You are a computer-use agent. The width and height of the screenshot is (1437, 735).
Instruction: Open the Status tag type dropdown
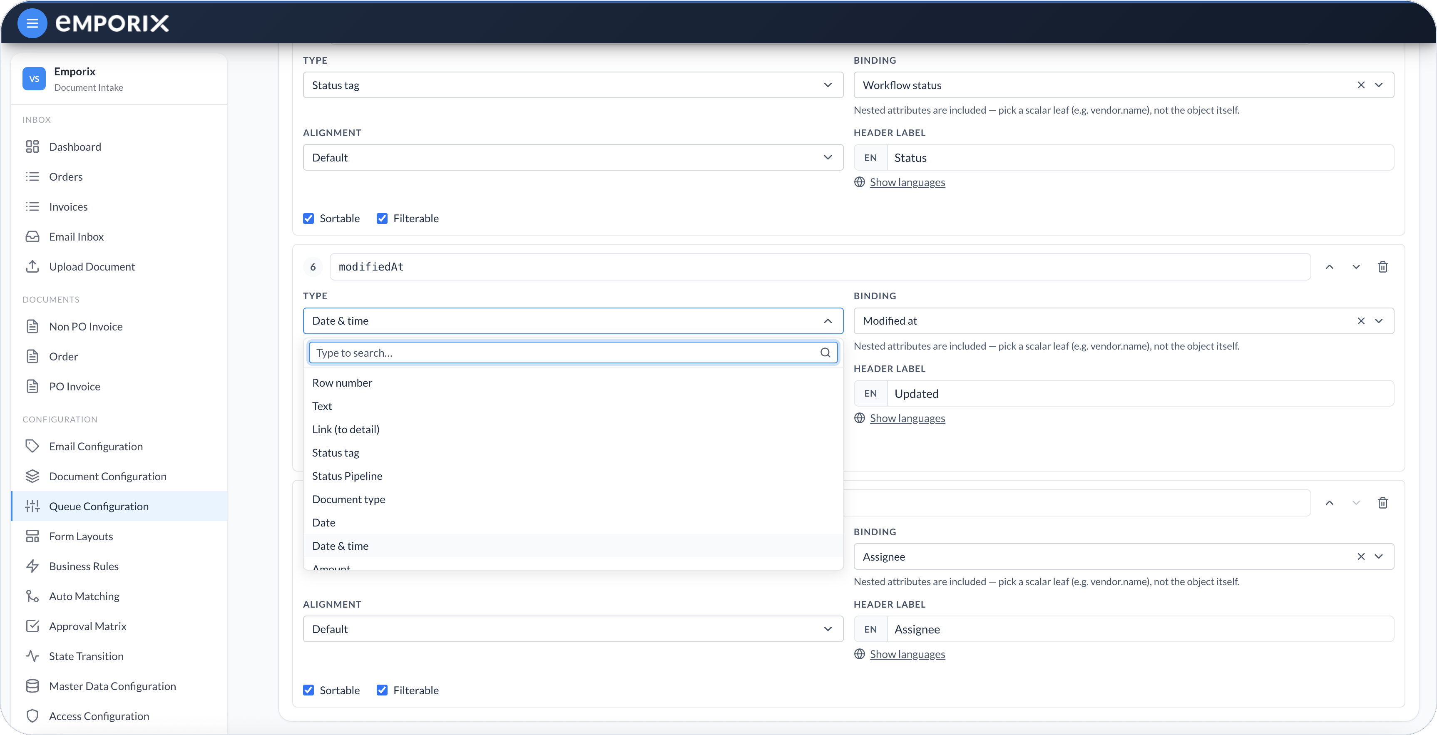(573, 85)
